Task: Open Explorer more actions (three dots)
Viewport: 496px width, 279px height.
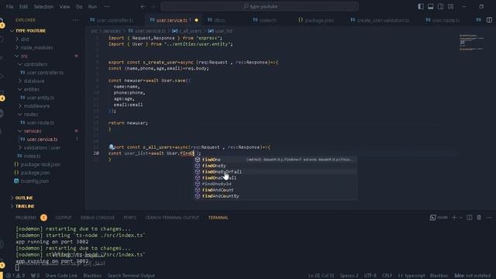Action: tap(76, 20)
